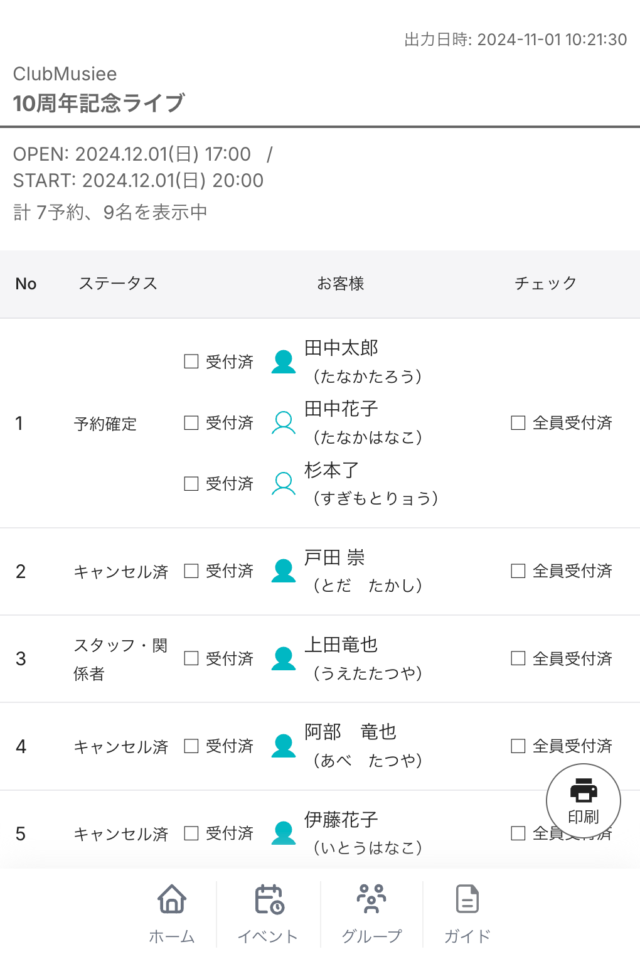Select the customer name 阿部 竜也
The image size is (640, 964).
tap(350, 732)
